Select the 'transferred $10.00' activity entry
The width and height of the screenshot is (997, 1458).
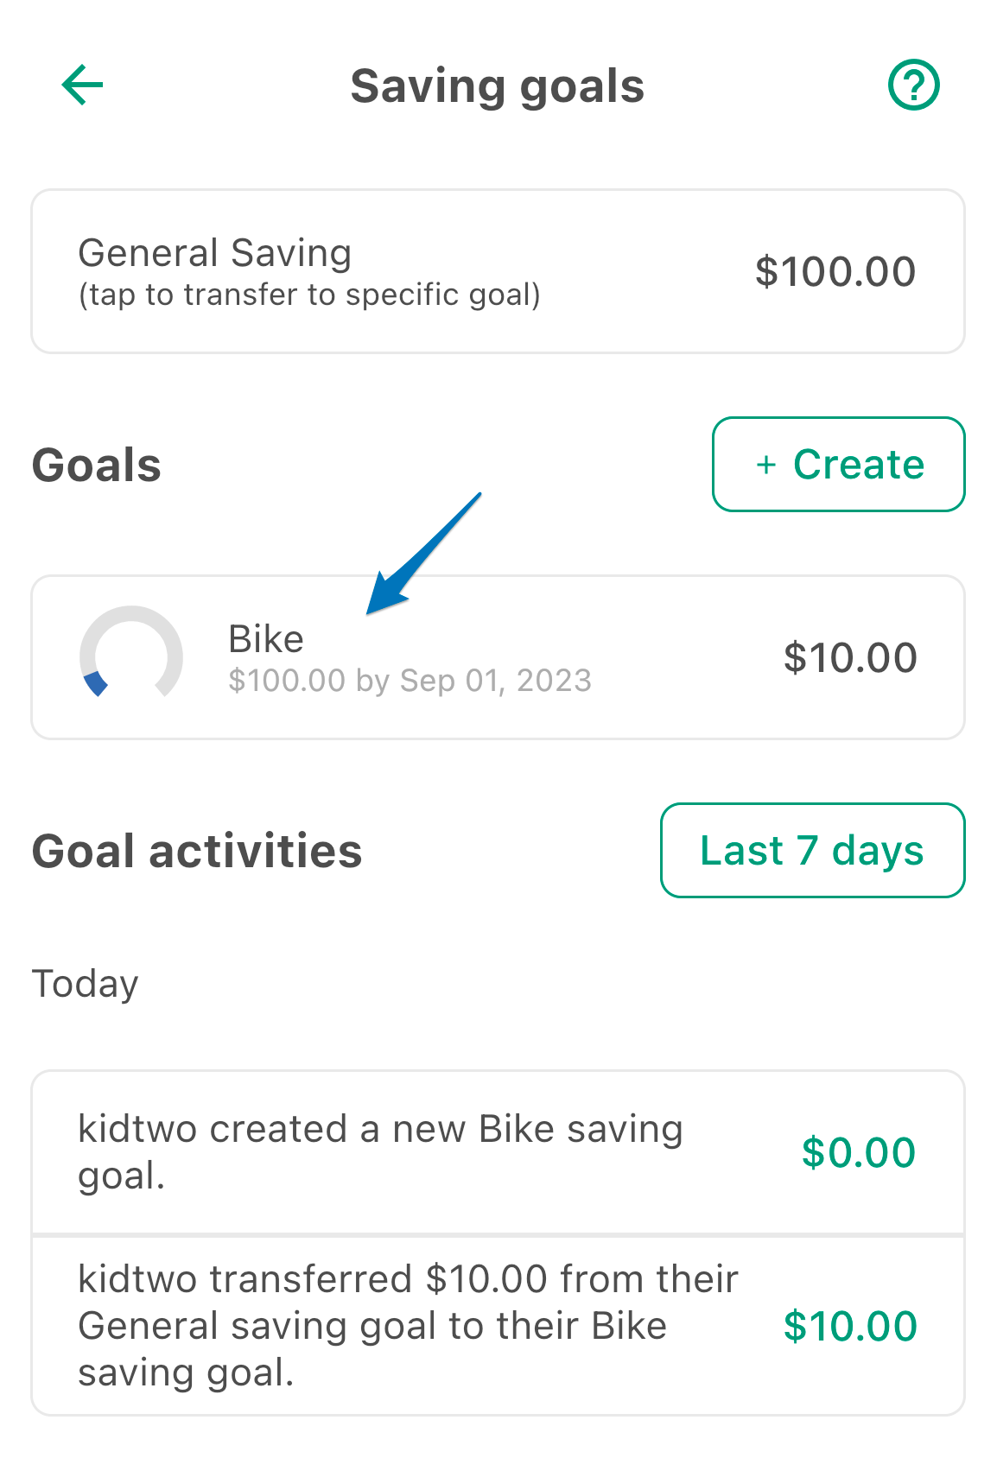498,1326
